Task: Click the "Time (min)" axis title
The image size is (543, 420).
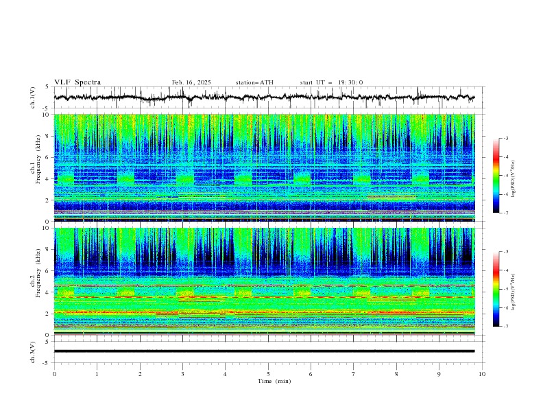Action: pyautogui.click(x=274, y=381)
